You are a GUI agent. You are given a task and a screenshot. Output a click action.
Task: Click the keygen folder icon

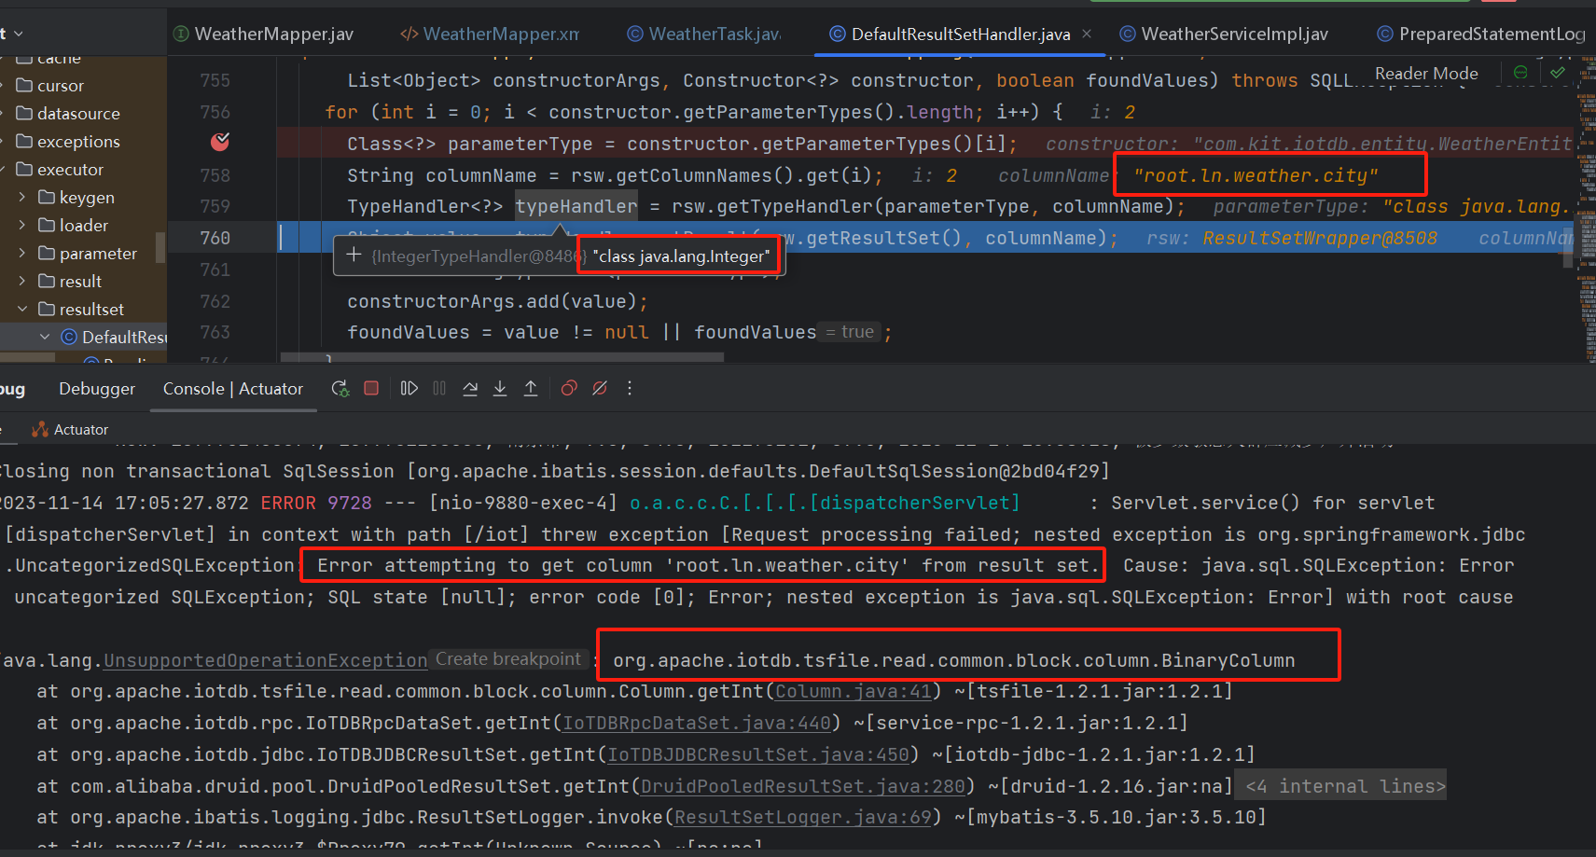click(x=47, y=197)
